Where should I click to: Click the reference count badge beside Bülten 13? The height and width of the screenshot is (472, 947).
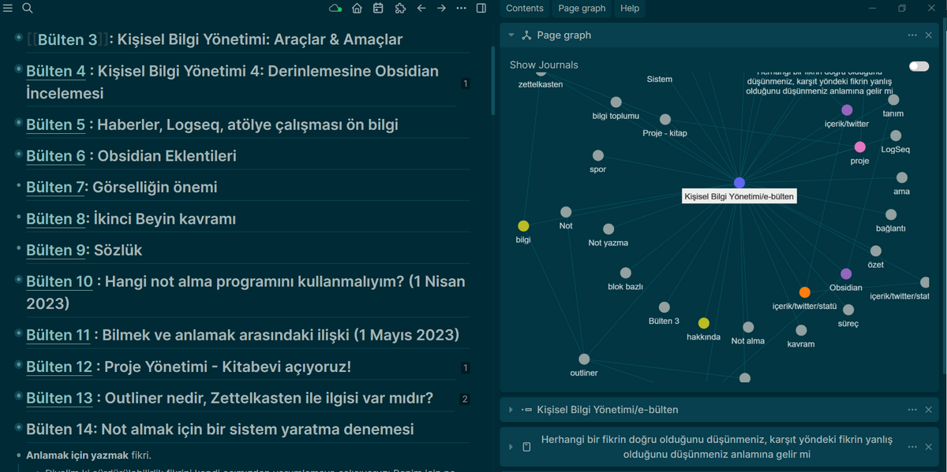(x=465, y=400)
